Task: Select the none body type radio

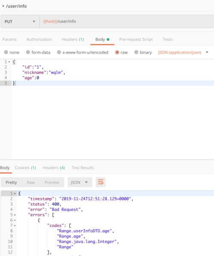Action: 6,52
